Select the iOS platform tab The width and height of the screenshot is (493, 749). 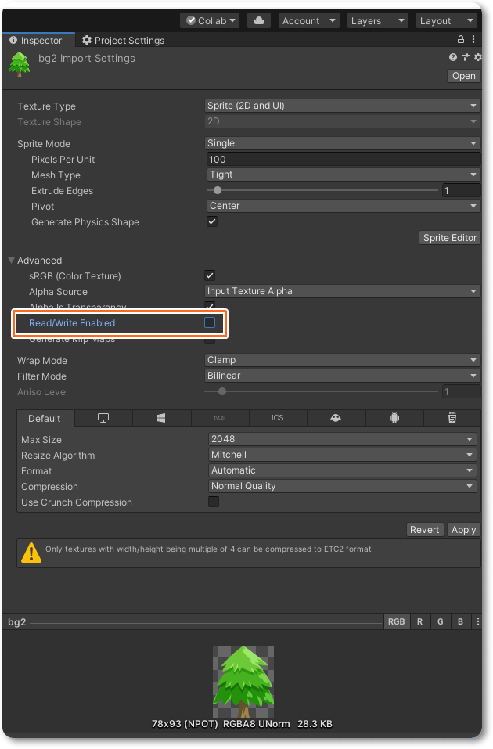[x=278, y=418]
